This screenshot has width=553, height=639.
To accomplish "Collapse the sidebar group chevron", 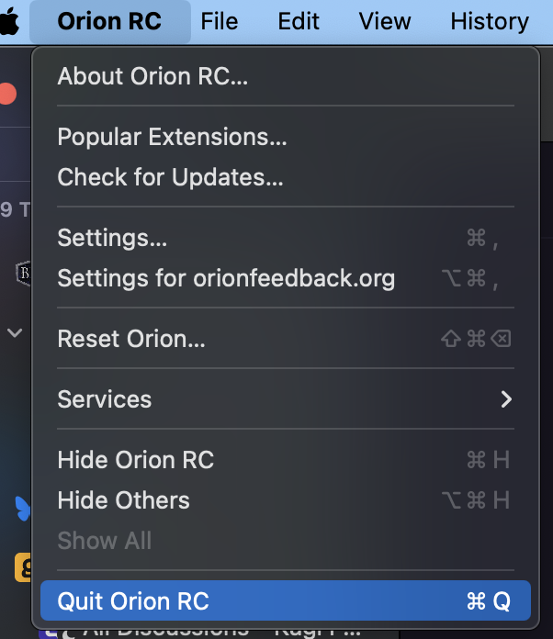I will click(15, 332).
